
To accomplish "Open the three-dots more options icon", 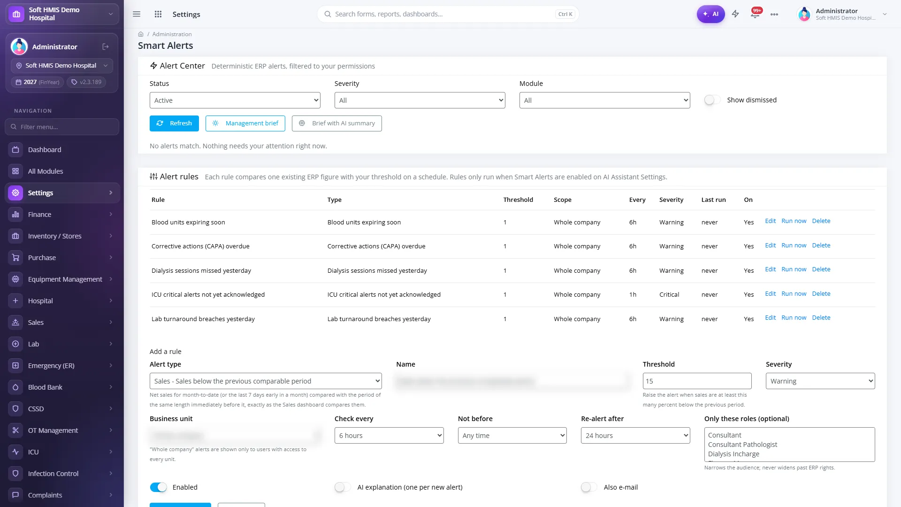I will point(774,14).
